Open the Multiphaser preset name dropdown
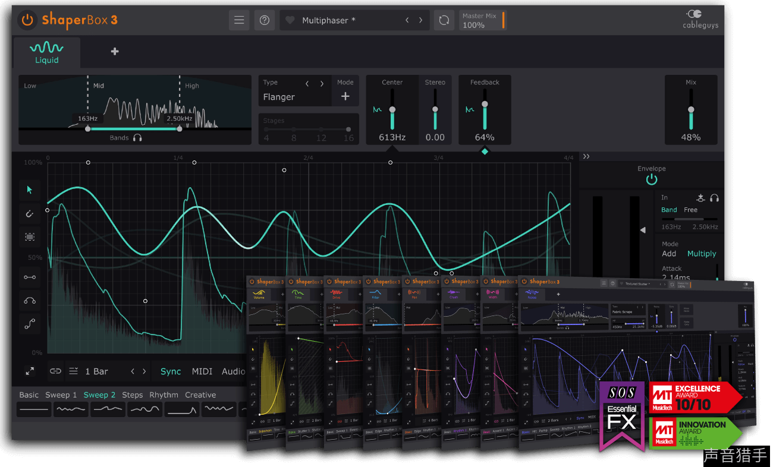The image size is (773, 467). click(329, 20)
